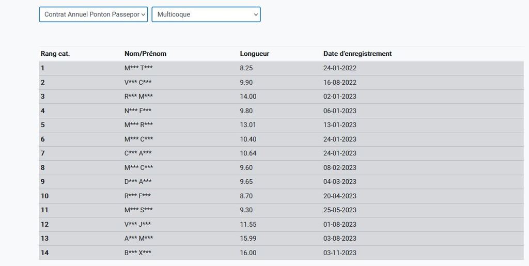The height and width of the screenshot is (266, 529).
Task: Click the length value 16.00
Action: click(248, 253)
